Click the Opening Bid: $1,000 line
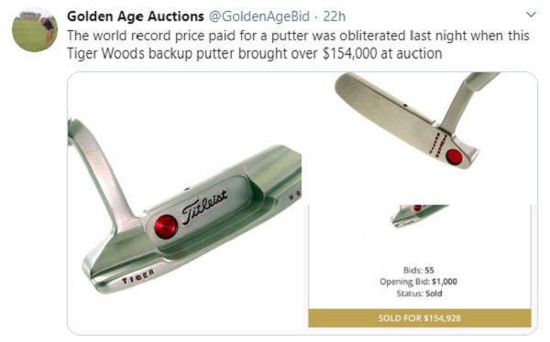550x342 pixels. [x=419, y=282]
